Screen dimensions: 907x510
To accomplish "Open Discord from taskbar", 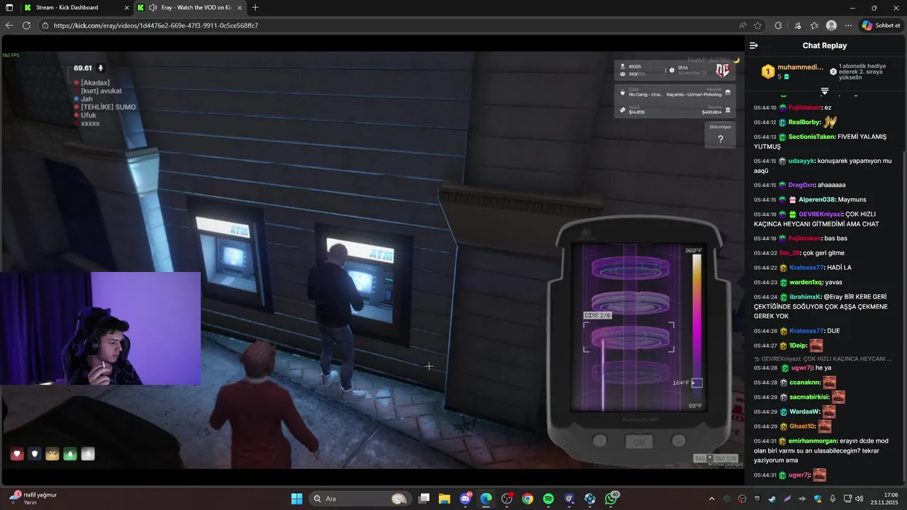I will [466, 499].
